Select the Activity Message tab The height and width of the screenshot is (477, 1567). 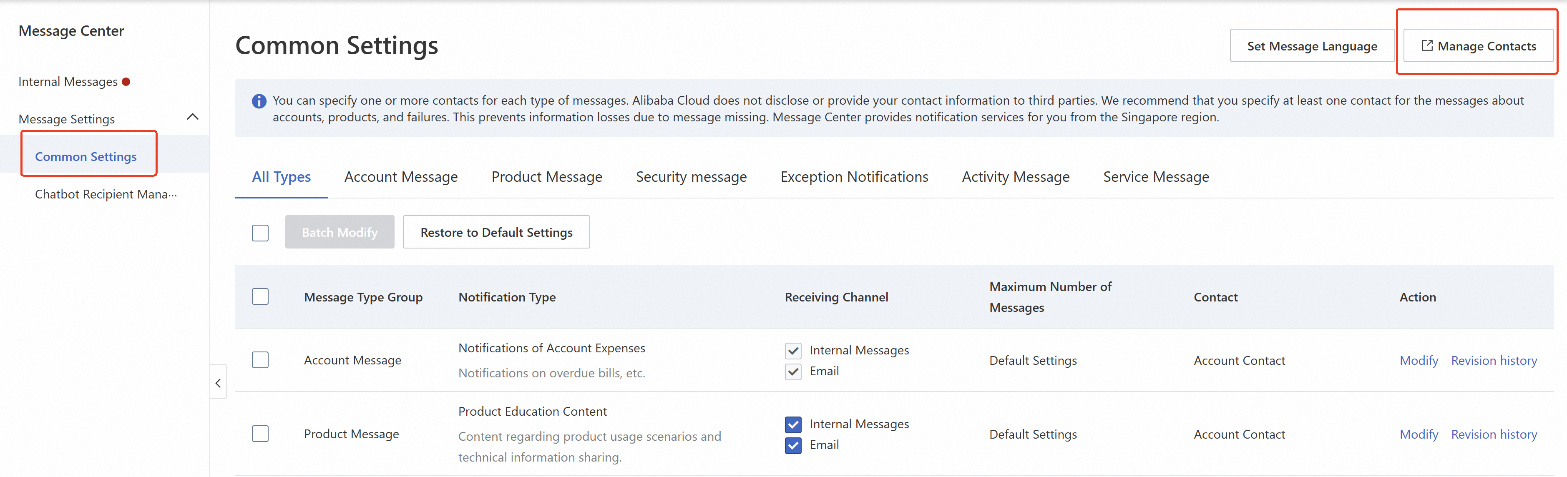tap(1015, 177)
